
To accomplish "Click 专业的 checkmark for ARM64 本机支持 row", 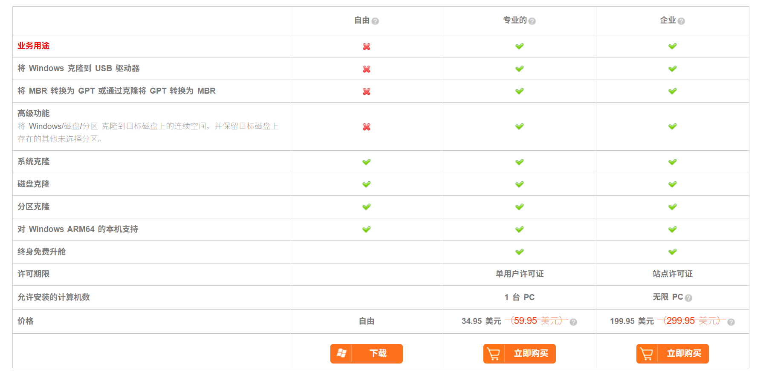I will 520,229.
